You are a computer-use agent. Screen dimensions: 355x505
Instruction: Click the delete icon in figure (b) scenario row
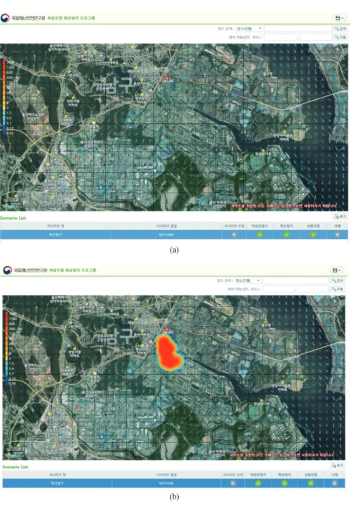click(x=334, y=483)
